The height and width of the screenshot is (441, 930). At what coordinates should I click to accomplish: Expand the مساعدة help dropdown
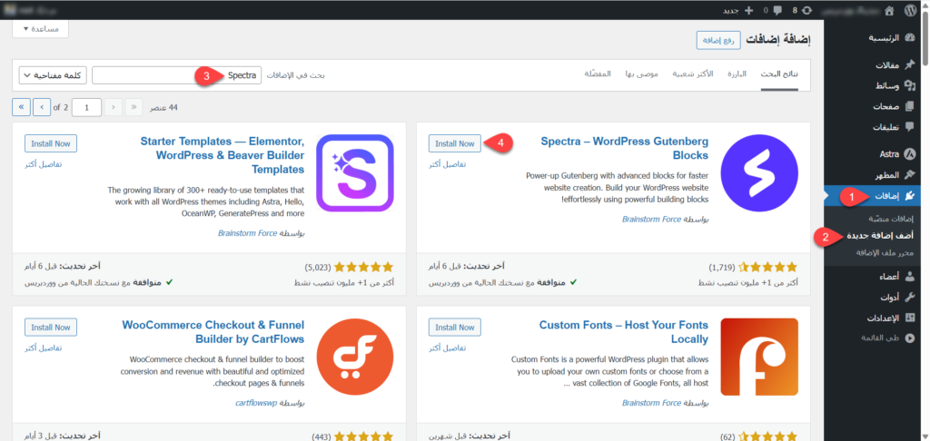(x=40, y=28)
